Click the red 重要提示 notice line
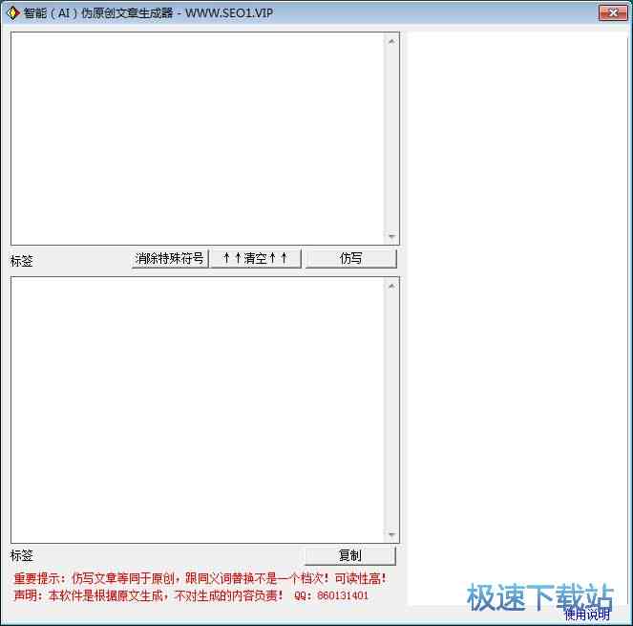Screen dimensions: 633x626 pos(200,579)
